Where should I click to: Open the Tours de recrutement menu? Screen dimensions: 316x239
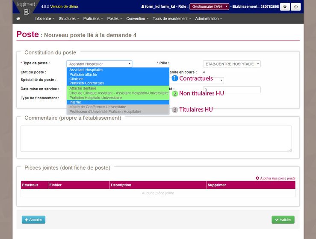172,18
